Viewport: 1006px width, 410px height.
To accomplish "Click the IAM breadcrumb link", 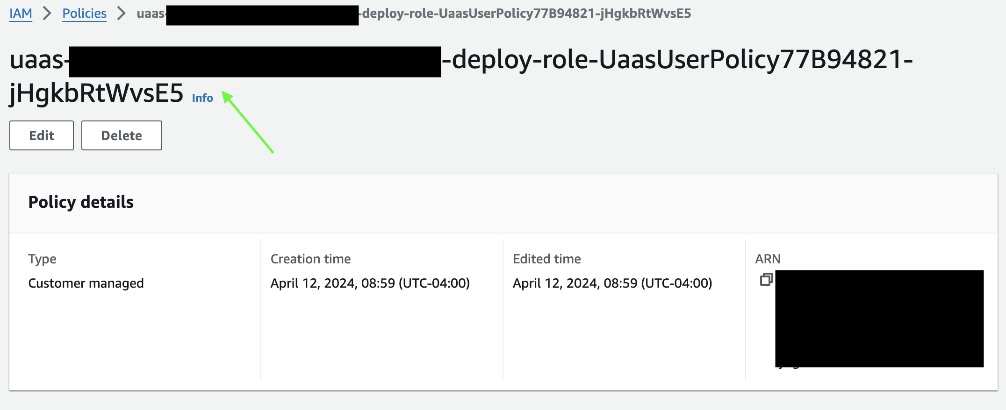I will tap(21, 14).
